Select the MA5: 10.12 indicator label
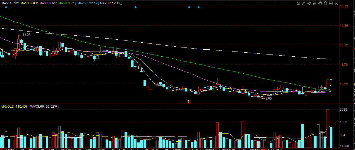355x150 pixels. [x=10, y=3]
